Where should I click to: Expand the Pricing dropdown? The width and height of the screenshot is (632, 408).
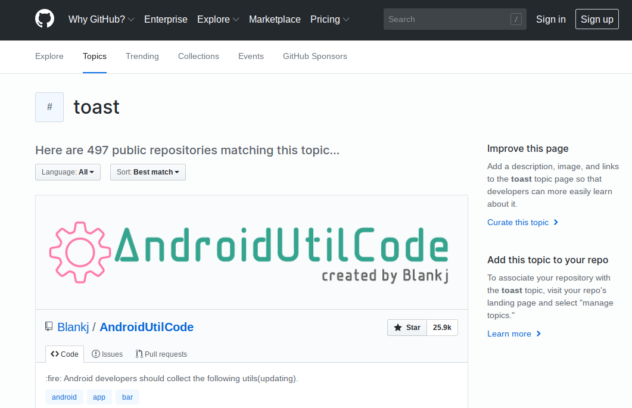[x=330, y=19]
